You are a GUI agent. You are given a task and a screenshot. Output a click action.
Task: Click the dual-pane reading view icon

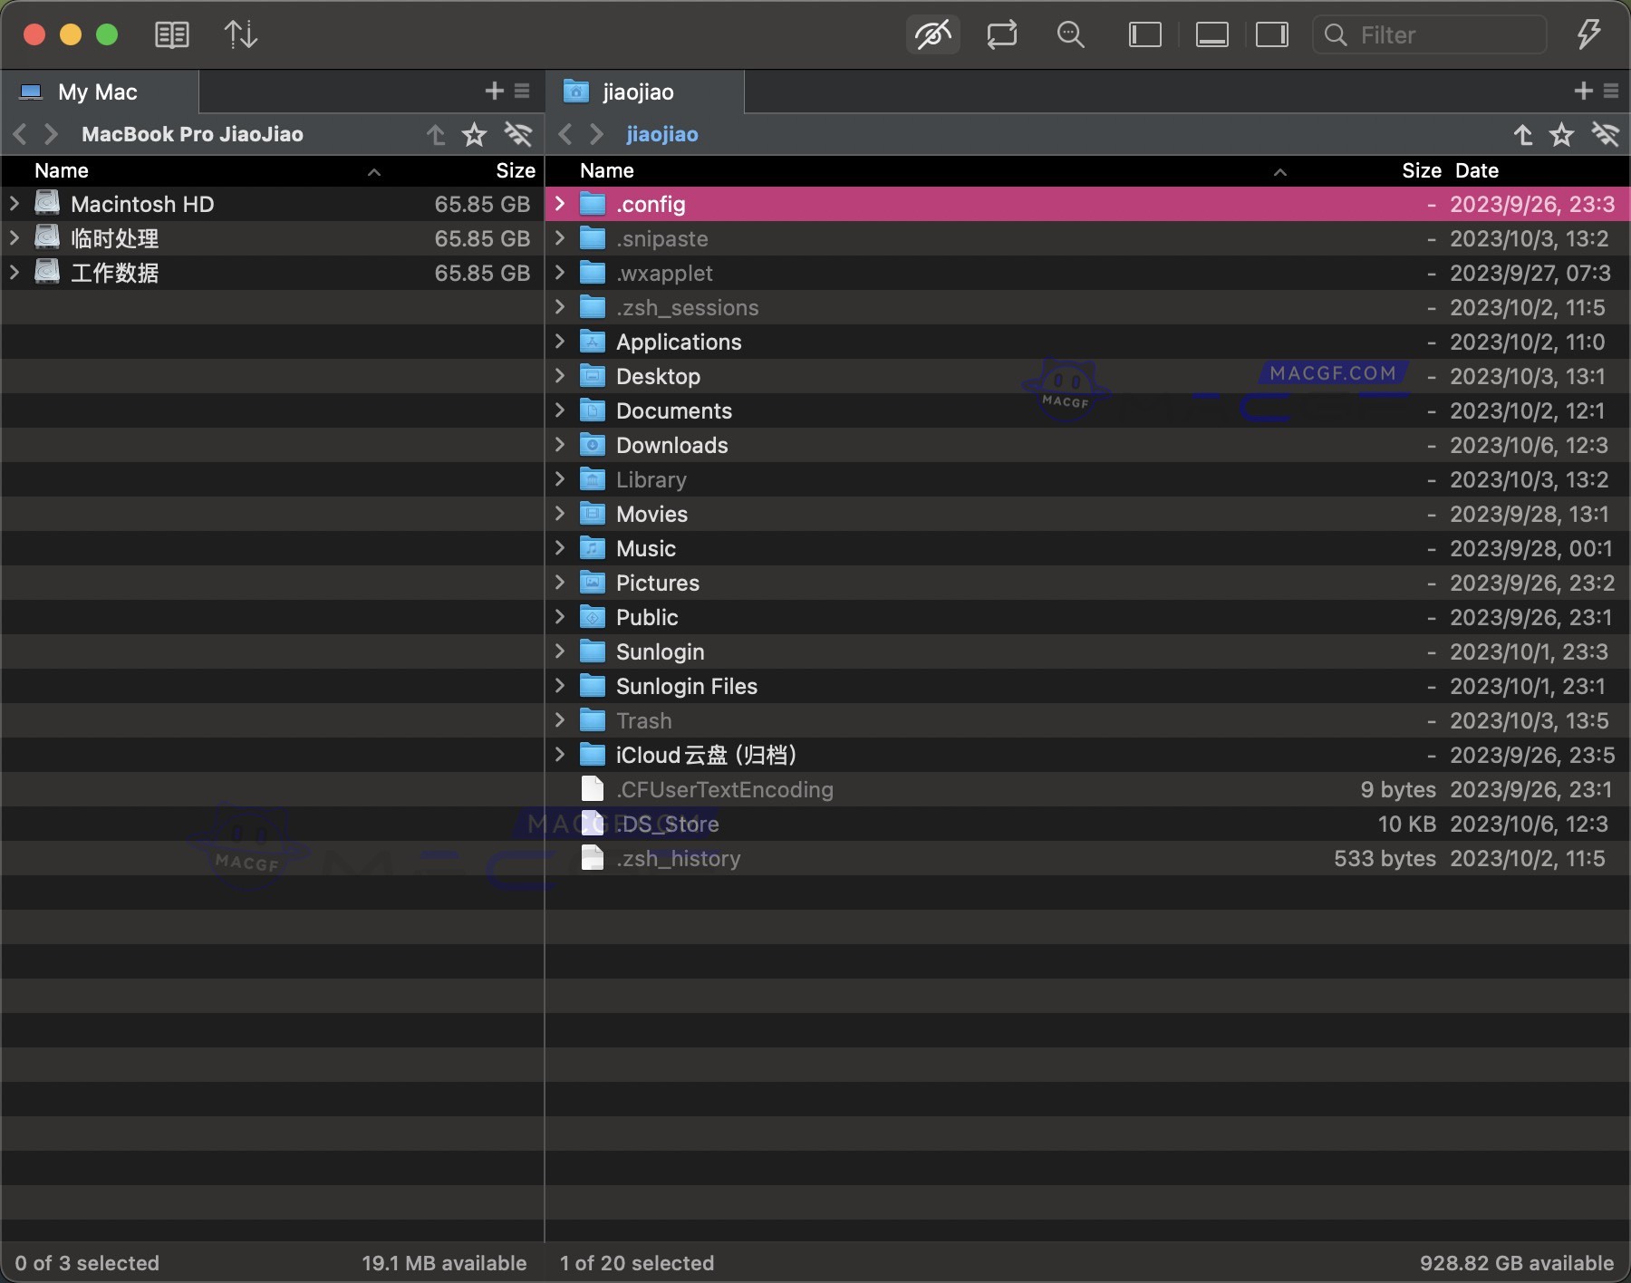click(171, 34)
